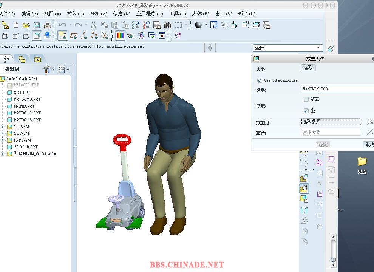This screenshot has height=272, width=374.
Task: Open the undo history dropdown arrow
Action: [70, 25]
